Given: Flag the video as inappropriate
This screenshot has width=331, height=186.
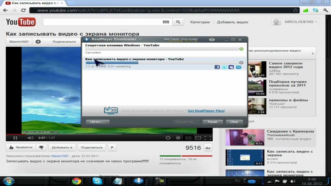Looking at the screenshot, I should [x=112, y=148].
